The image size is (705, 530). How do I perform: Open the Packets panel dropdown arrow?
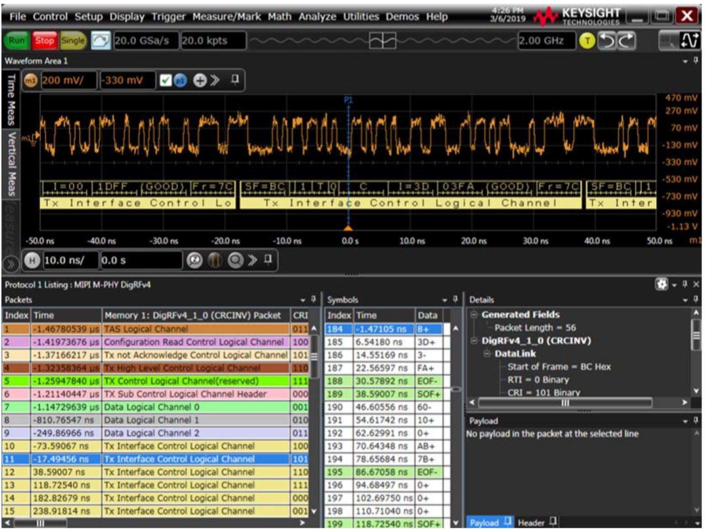tap(302, 299)
